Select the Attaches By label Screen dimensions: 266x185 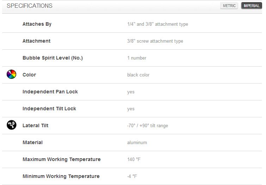click(x=37, y=24)
